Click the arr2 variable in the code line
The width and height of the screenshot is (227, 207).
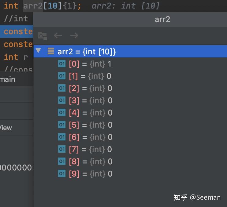pyautogui.click(x=33, y=6)
